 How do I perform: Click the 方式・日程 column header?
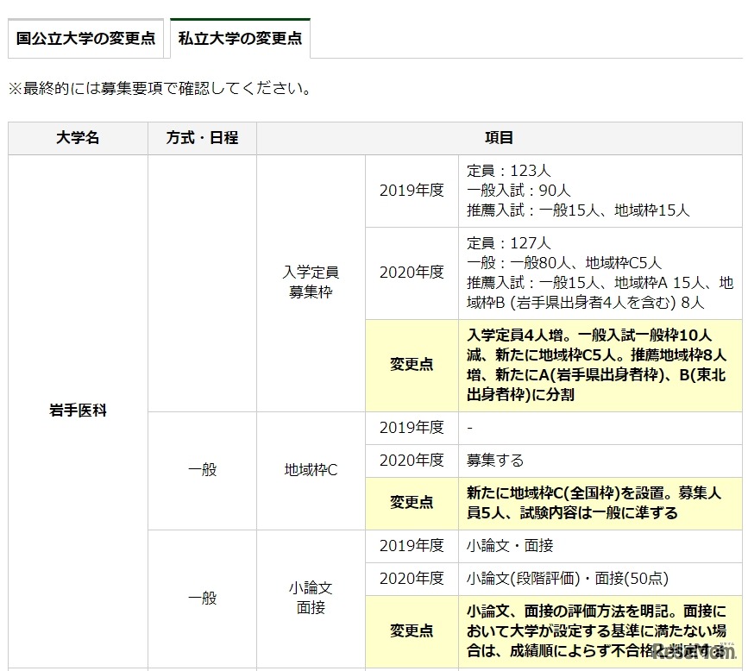pos(202,138)
